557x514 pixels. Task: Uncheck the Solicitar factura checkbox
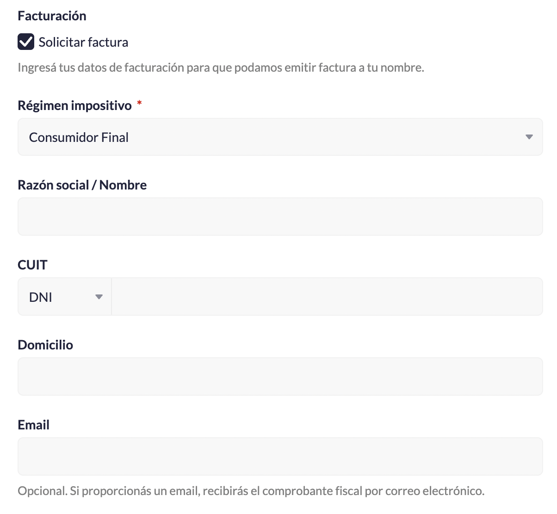(x=26, y=42)
